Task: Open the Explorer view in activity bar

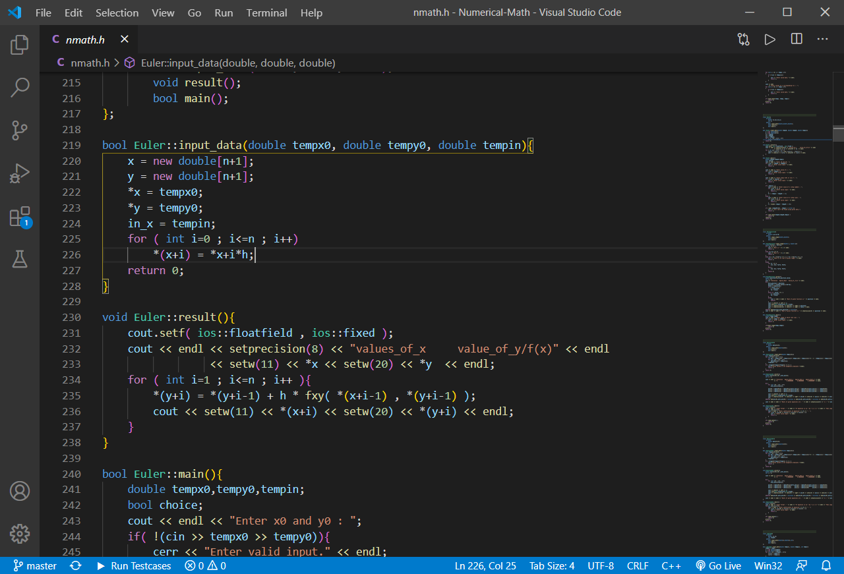Action: 20,45
